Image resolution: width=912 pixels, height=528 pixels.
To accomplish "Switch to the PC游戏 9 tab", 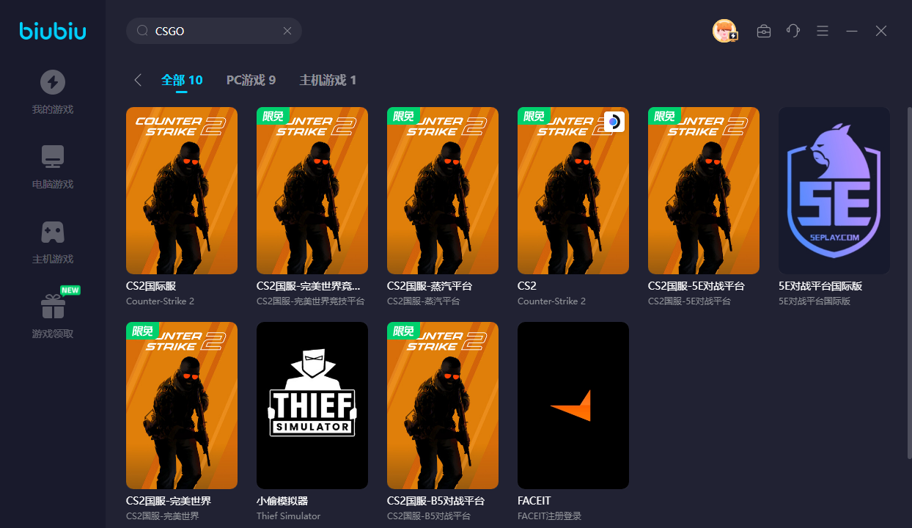I will pyautogui.click(x=251, y=80).
